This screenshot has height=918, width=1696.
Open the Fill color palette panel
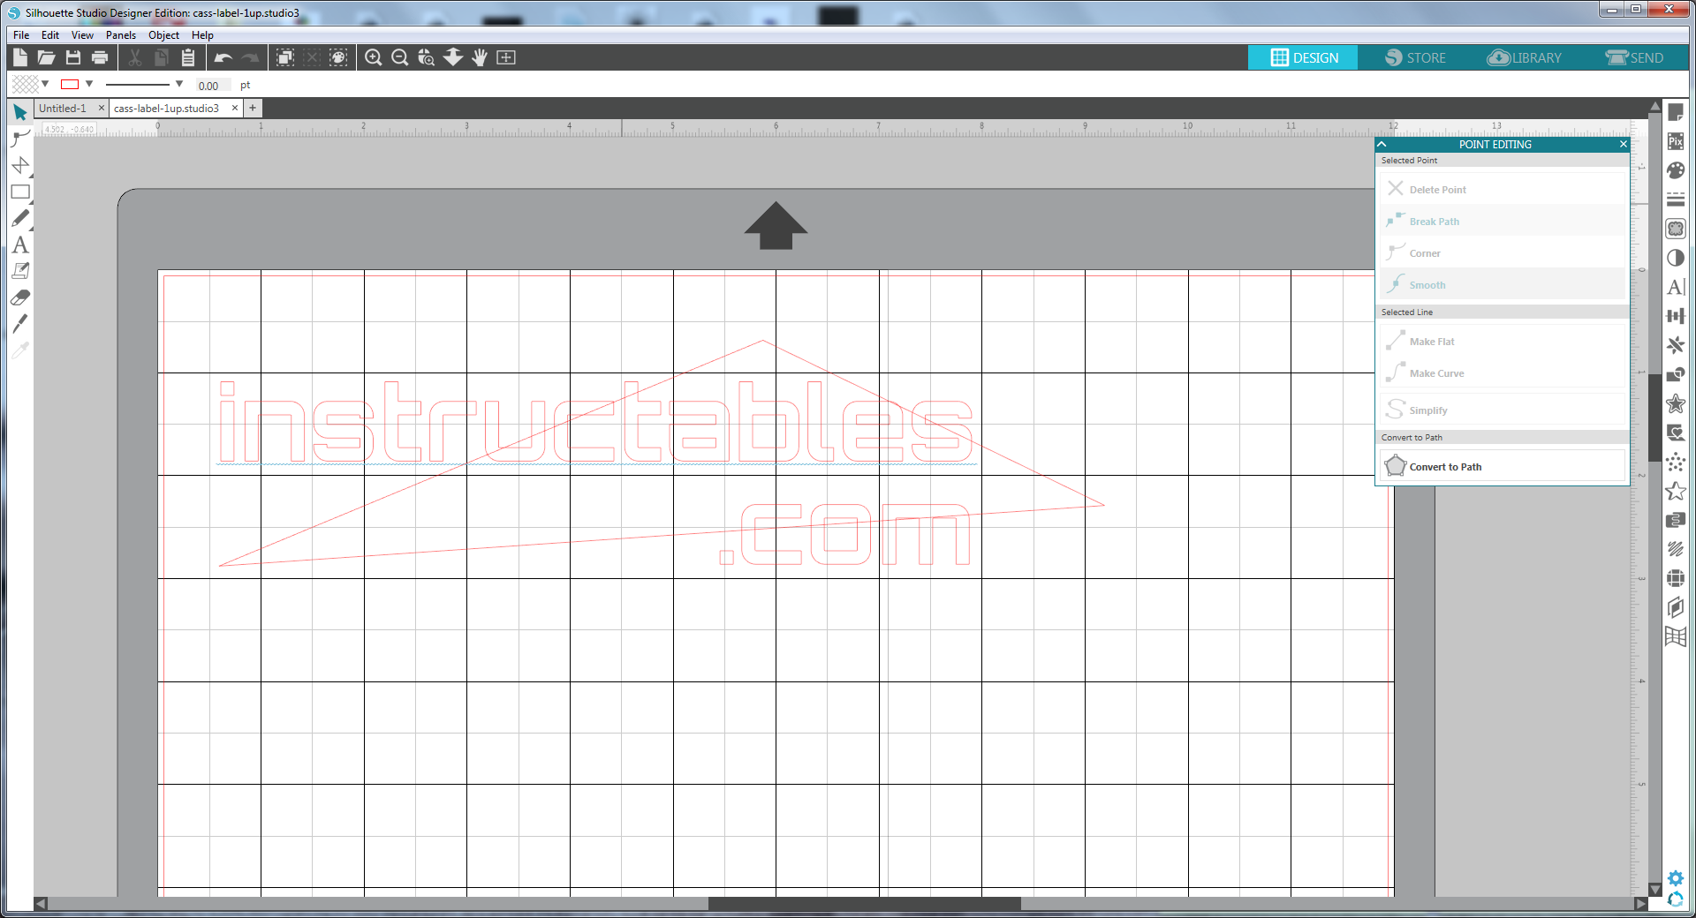(x=1676, y=170)
